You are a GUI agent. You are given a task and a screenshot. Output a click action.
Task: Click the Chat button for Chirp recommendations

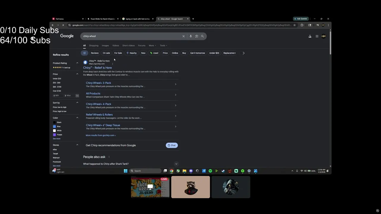click(x=172, y=145)
